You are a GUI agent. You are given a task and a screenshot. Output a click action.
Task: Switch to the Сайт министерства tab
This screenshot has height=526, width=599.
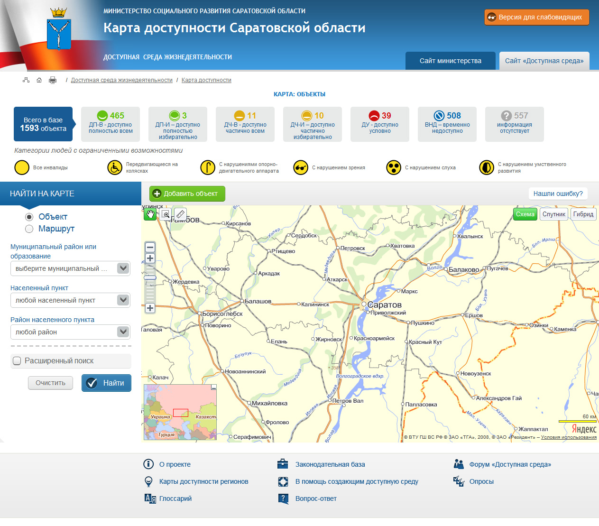point(450,61)
